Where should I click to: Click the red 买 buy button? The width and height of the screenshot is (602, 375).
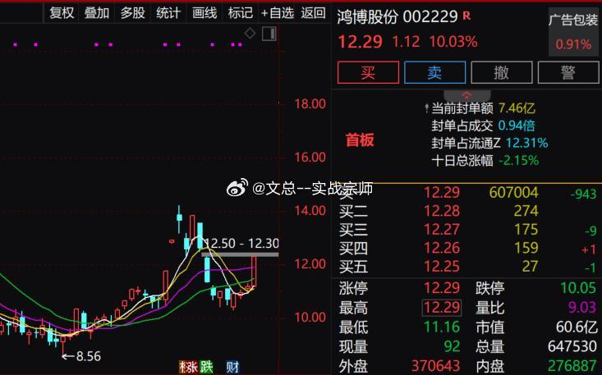(368, 72)
